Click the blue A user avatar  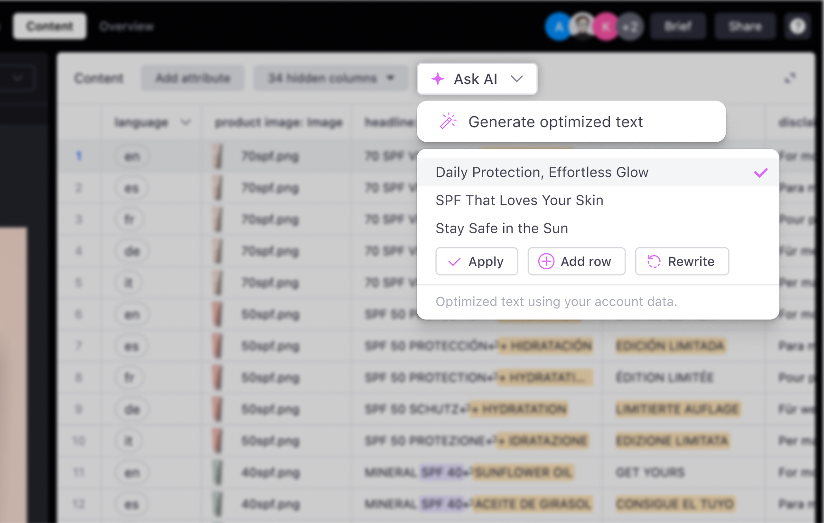pyautogui.click(x=559, y=27)
